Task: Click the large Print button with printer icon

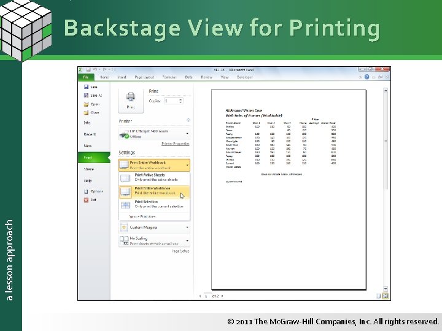Action: [x=131, y=101]
